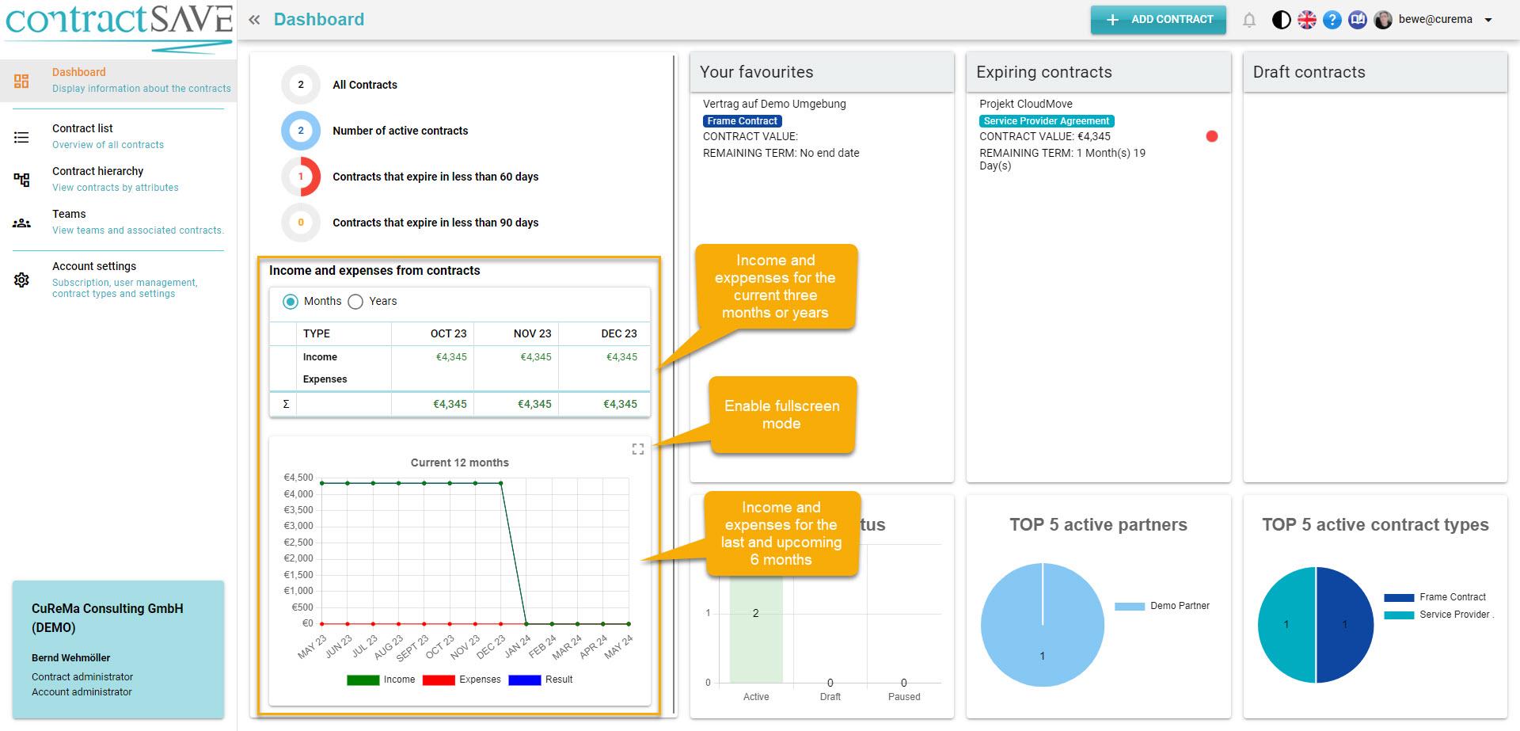
Task: Click the Expenses row label in the table
Action: coord(325,379)
